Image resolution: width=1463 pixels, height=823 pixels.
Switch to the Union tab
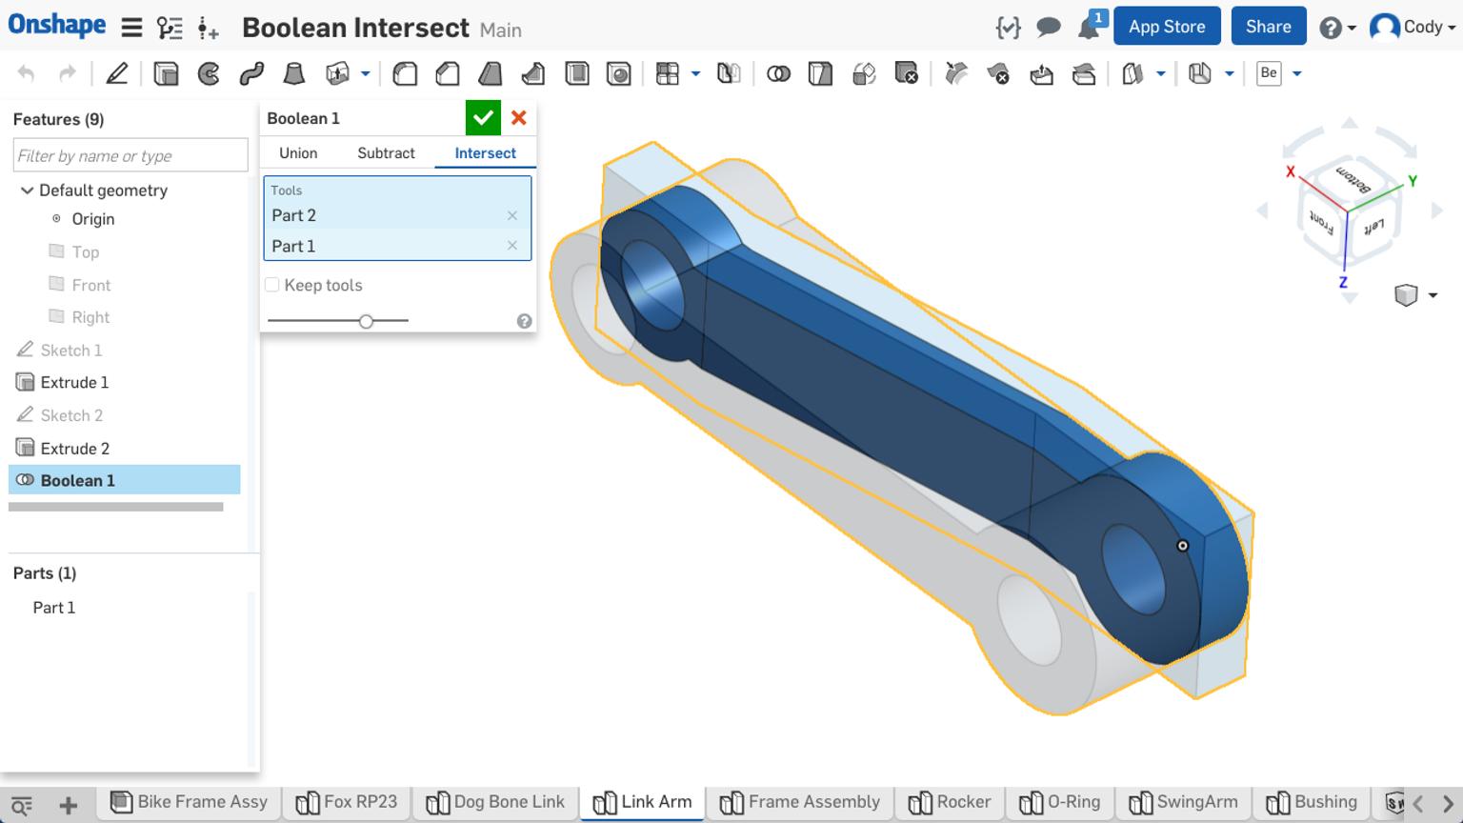(x=297, y=152)
